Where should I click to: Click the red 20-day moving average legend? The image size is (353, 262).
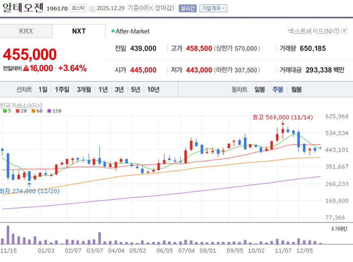click(21, 111)
